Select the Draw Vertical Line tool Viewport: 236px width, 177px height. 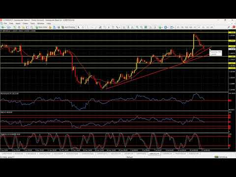point(88,27)
